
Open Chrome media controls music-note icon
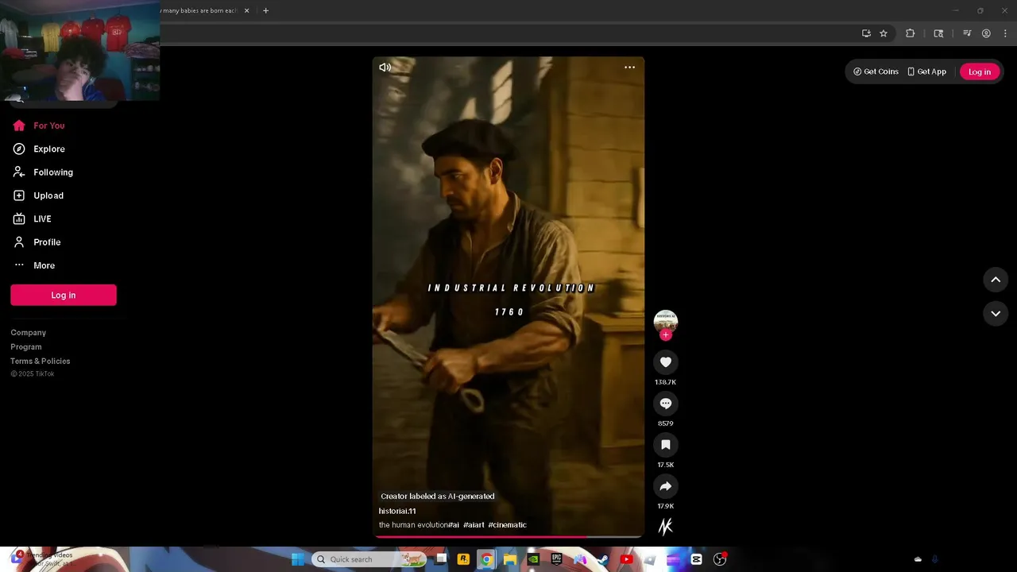(x=967, y=33)
